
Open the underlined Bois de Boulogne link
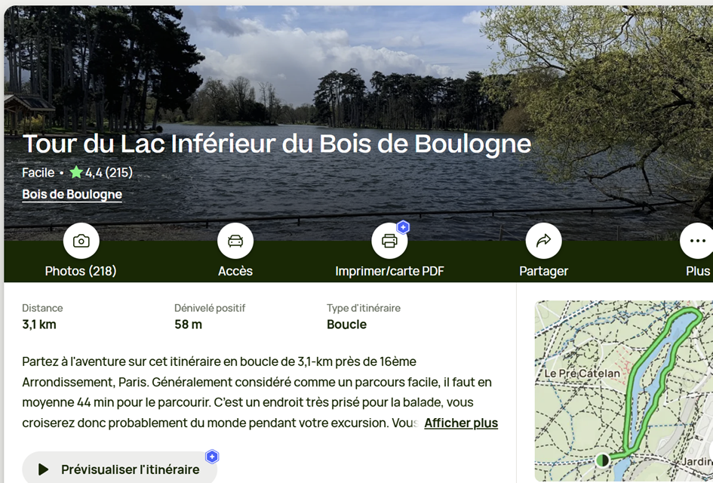72,195
